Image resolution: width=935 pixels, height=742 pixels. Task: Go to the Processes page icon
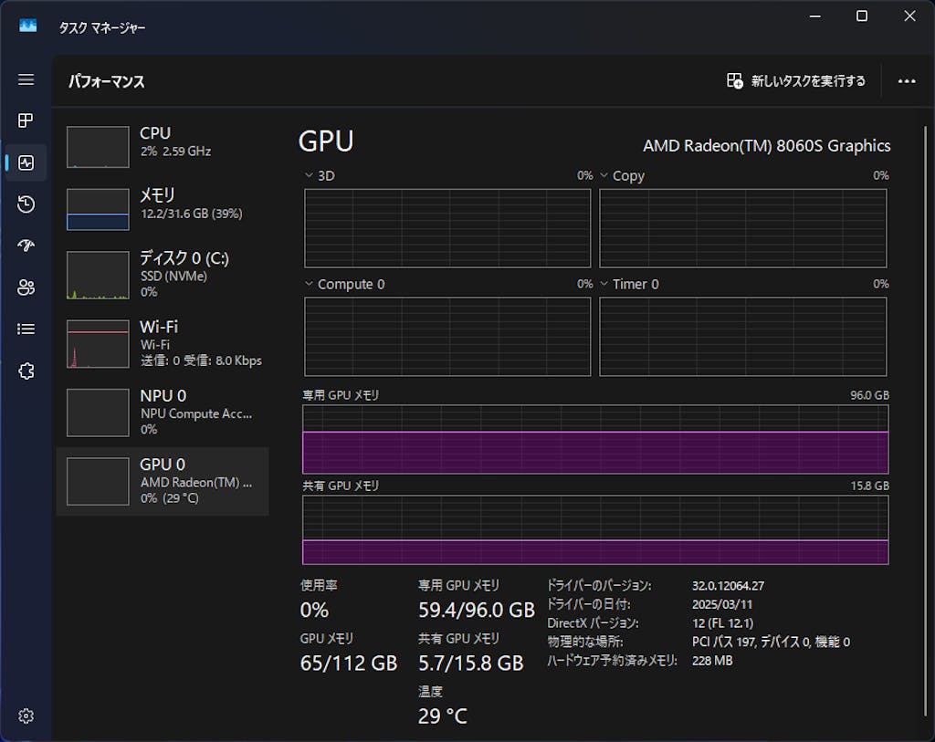[x=26, y=120]
